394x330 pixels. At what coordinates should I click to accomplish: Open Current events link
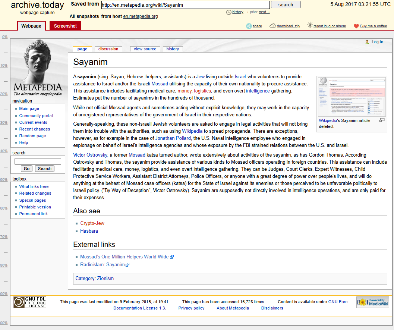33,122
